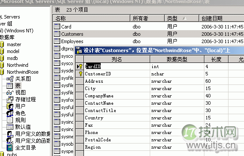Click the 数据类型 column header

pos(177,59)
